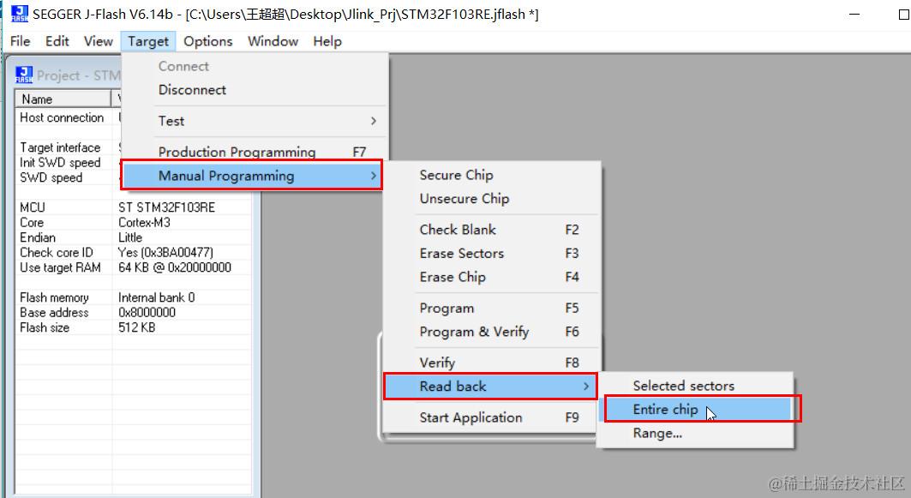Click the Use target RAM label
This screenshot has height=498, width=911.
point(61,267)
